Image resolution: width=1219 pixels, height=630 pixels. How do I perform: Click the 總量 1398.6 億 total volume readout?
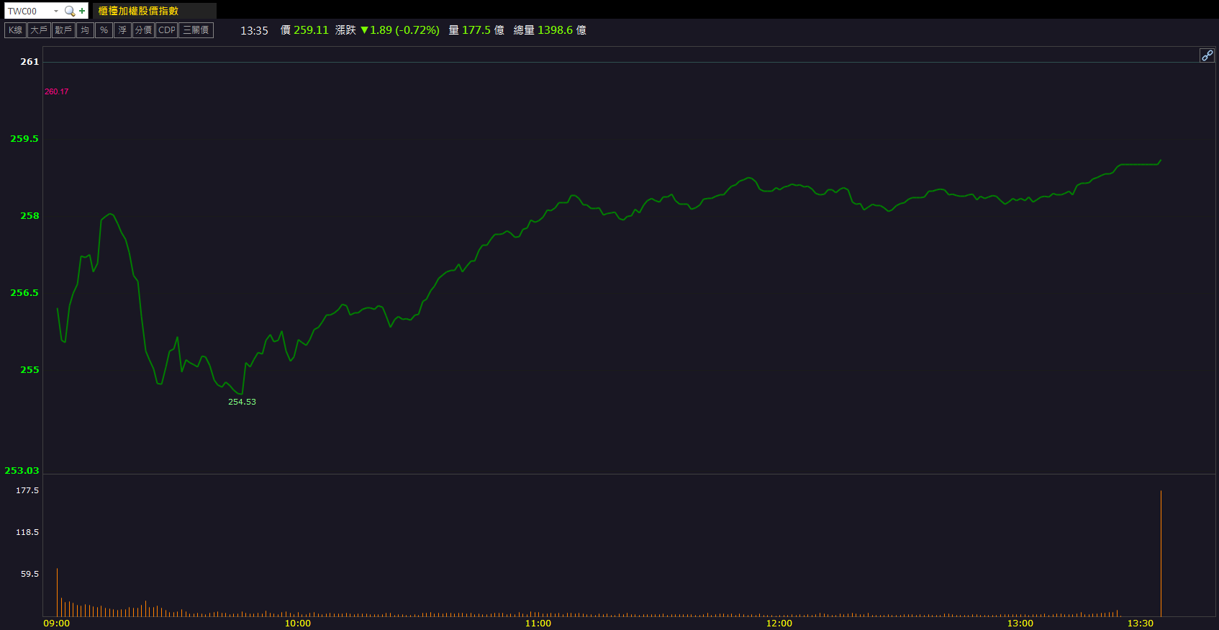(550, 30)
